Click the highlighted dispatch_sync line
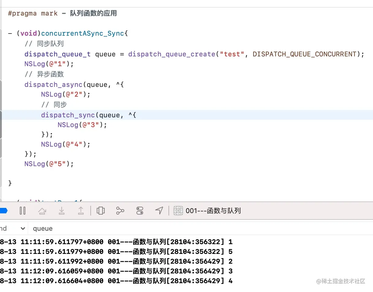The height and width of the screenshot is (292, 373). click(x=67, y=115)
